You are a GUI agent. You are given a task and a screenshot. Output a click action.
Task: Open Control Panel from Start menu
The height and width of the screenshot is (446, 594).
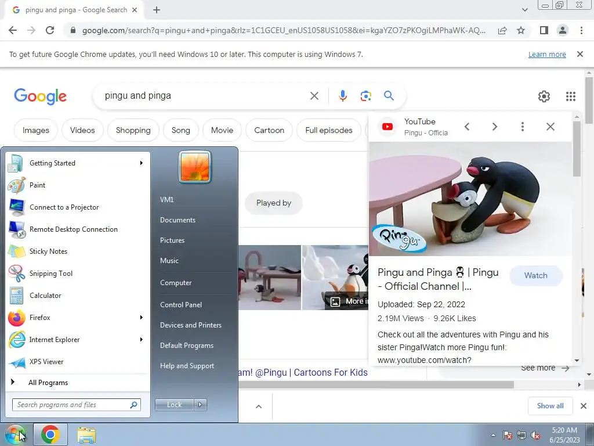[x=181, y=305]
